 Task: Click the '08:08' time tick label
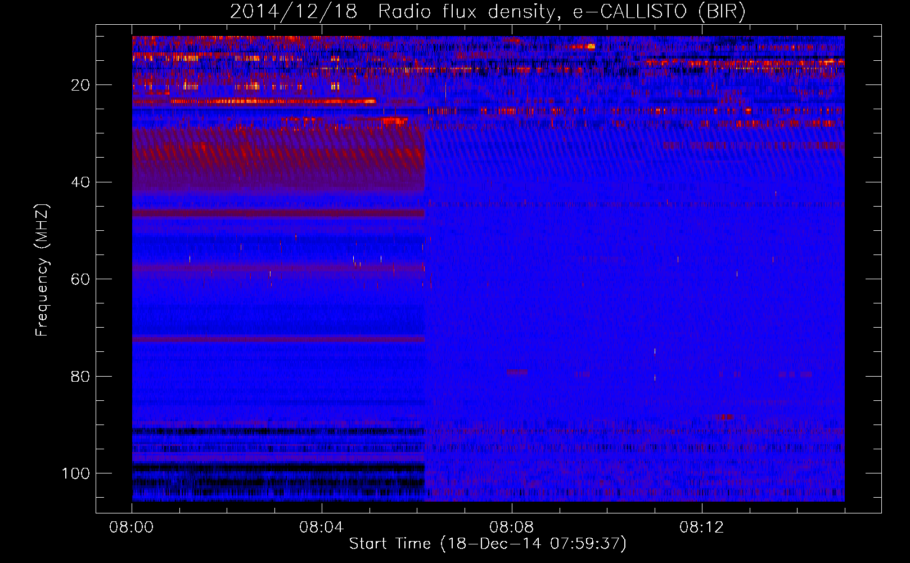click(512, 528)
